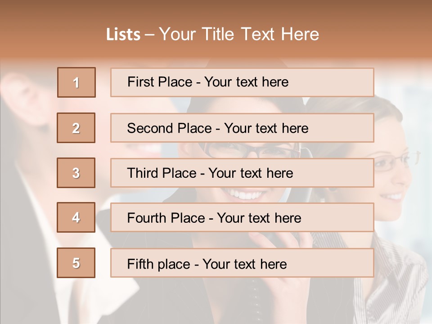Click the number 1 box
Viewport: 432px width, 324px height.
click(76, 82)
